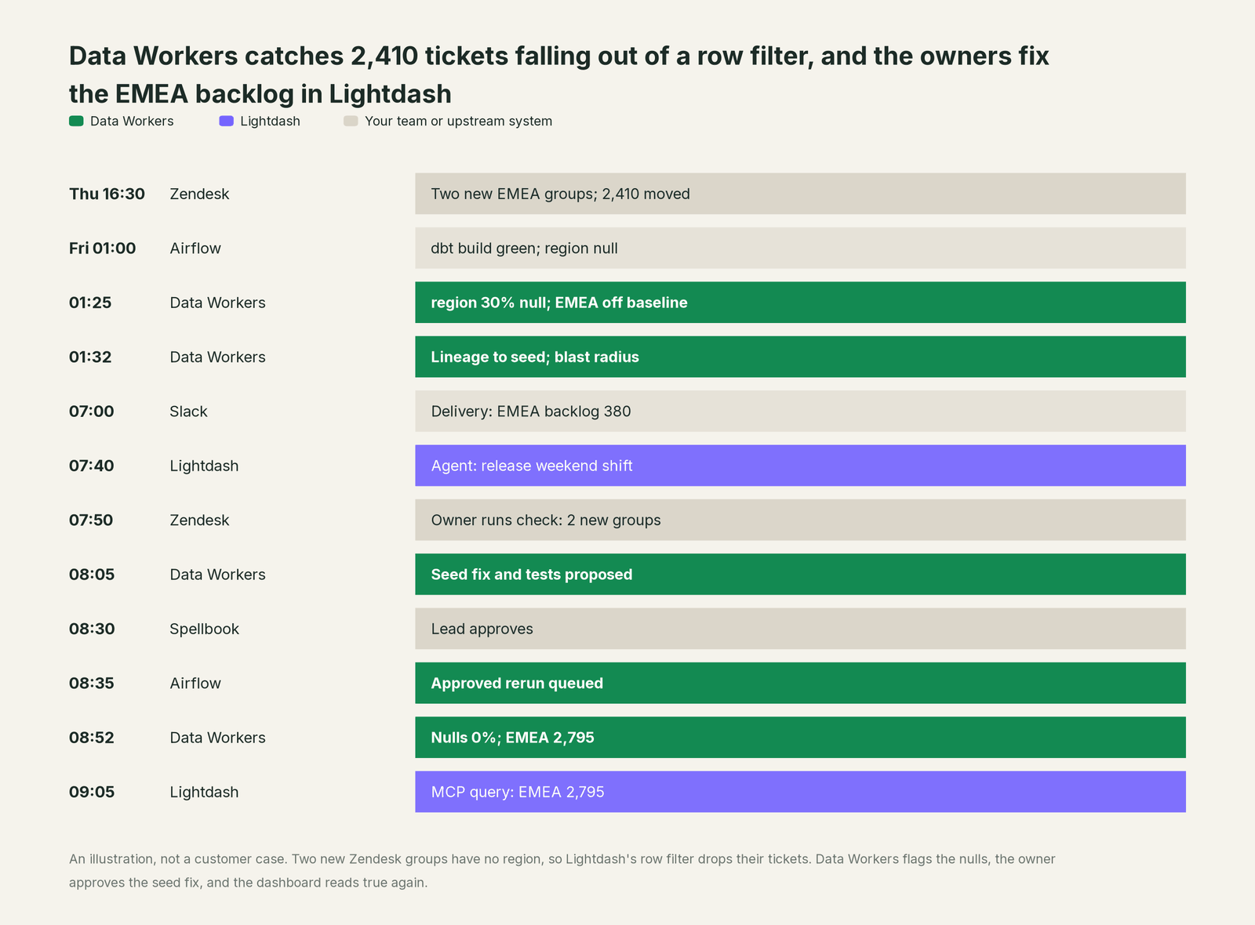This screenshot has width=1255, height=925.
Task: Click the 'Thu 16:30' timestamp
Action: coord(107,194)
